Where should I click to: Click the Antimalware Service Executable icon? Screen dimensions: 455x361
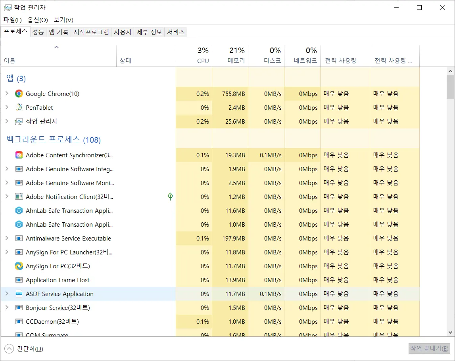(x=19, y=238)
